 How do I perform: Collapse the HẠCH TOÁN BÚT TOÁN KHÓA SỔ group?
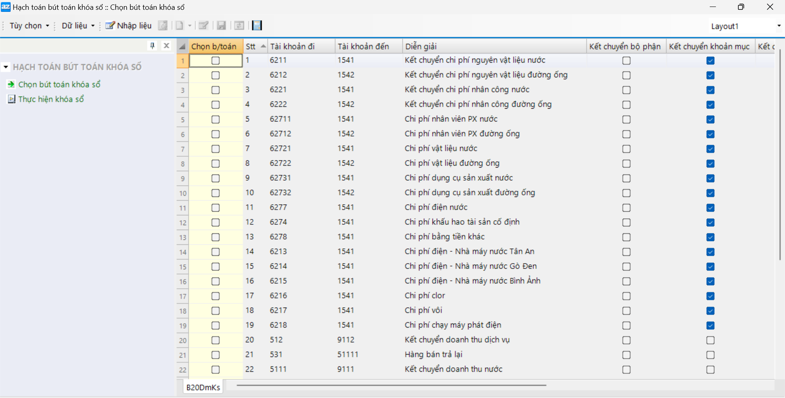6,67
